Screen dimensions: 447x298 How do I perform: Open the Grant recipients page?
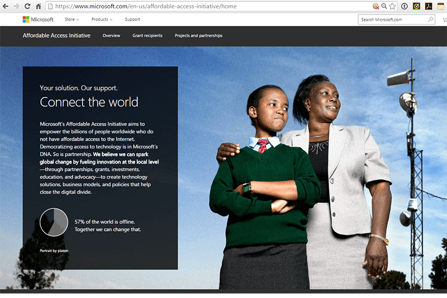tap(148, 36)
